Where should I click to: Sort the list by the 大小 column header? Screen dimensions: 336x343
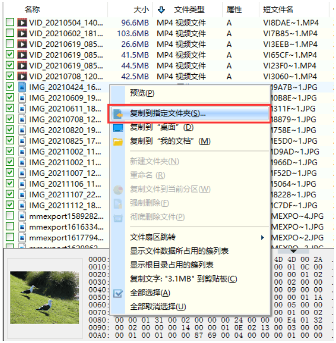tap(141, 9)
